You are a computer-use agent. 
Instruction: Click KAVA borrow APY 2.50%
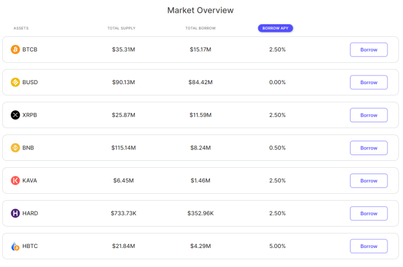[x=277, y=180]
